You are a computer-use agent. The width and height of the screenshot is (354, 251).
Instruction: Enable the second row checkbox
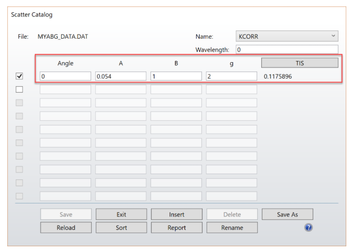pyautogui.click(x=19, y=90)
